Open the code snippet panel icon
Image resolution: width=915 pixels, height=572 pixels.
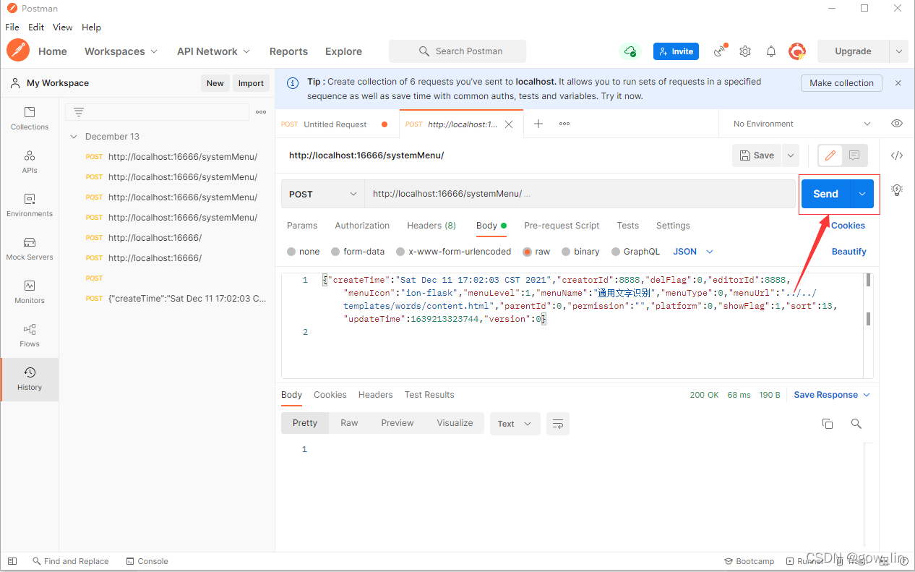(x=897, y=155)
